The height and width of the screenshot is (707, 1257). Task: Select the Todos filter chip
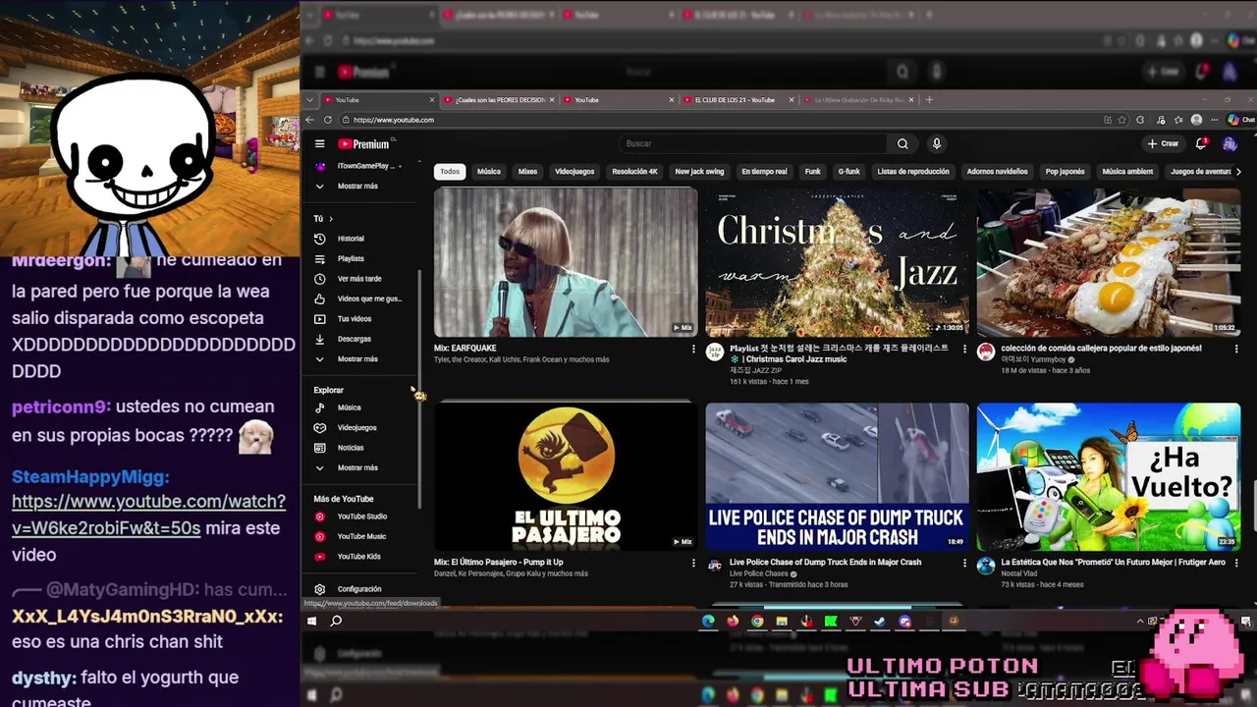[450, 172]
